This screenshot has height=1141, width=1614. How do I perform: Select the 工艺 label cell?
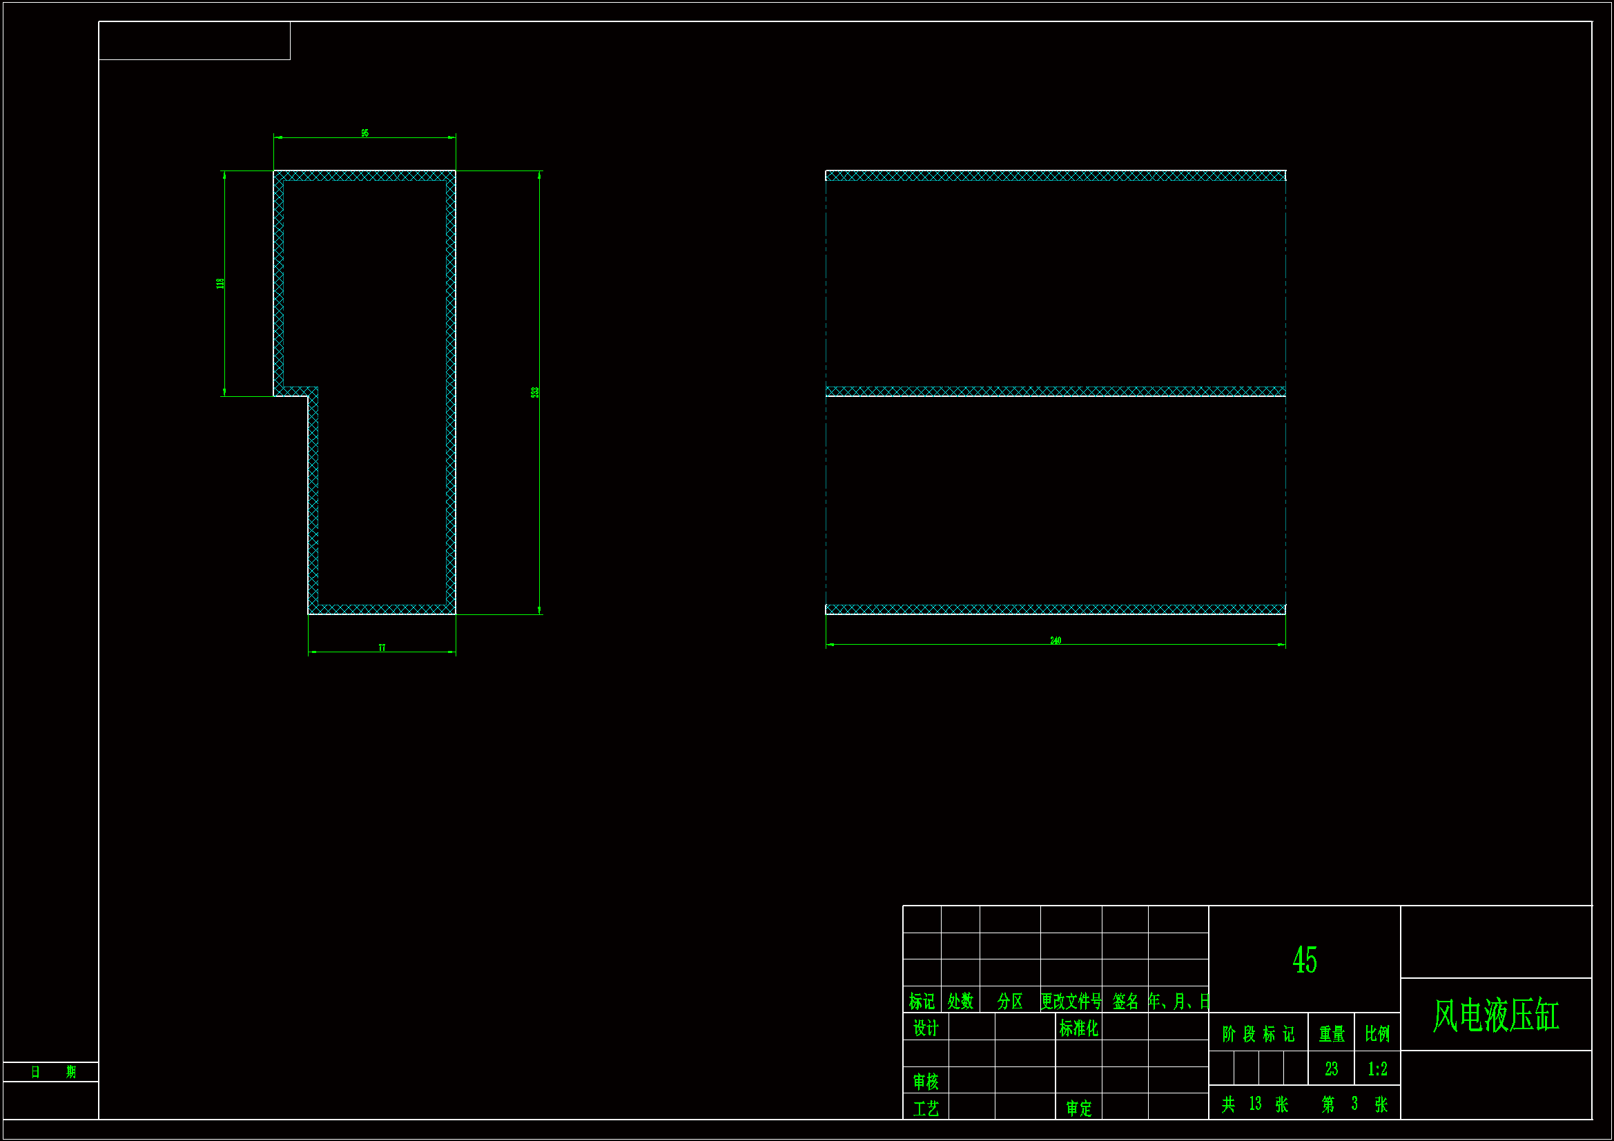point(925,1108)
